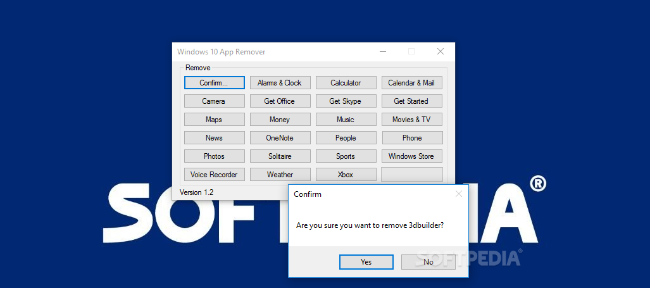Click the Version 1.2 status text
This screenshot has height=288, width=650.
(x=196, y=192)
